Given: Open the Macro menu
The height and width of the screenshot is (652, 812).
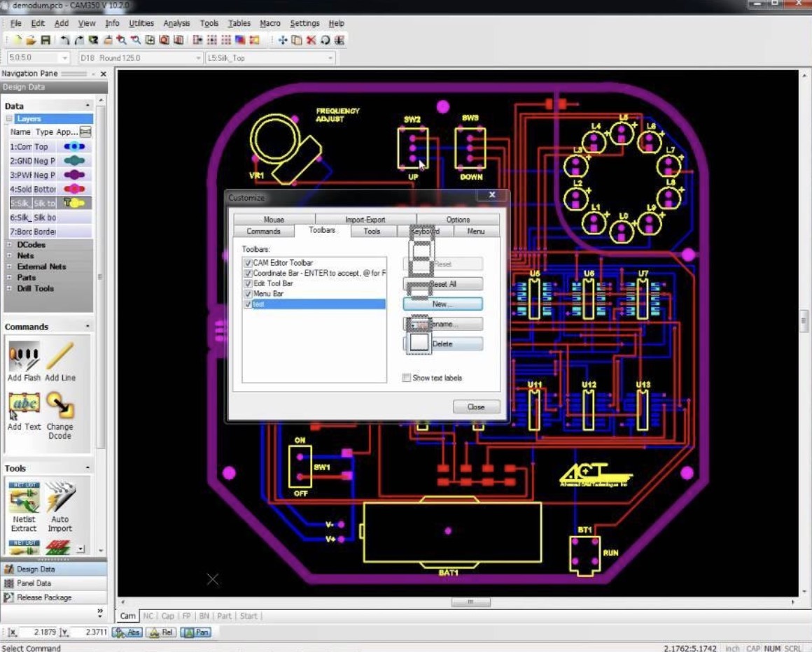Looking at the screenshot, I should coord(269,23).
